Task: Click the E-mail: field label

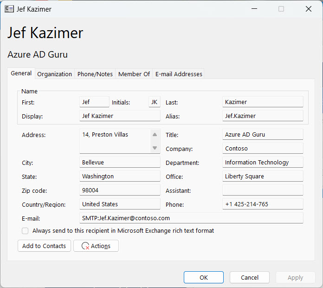Action: point(31,218)
